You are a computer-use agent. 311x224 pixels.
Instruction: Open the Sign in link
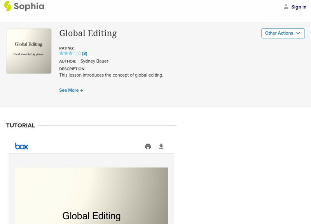[x=299, y=7]
